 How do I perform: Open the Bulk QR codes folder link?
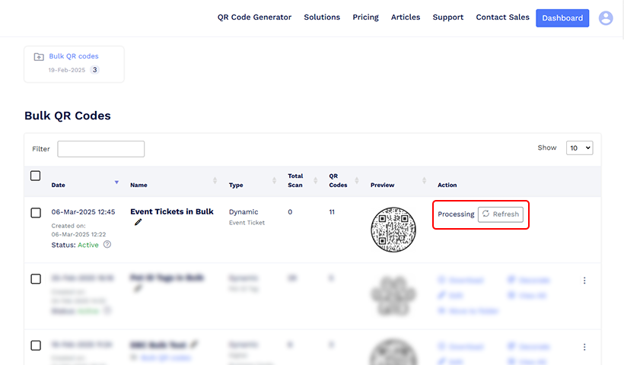pyautogui.click(x=74, y=56)
